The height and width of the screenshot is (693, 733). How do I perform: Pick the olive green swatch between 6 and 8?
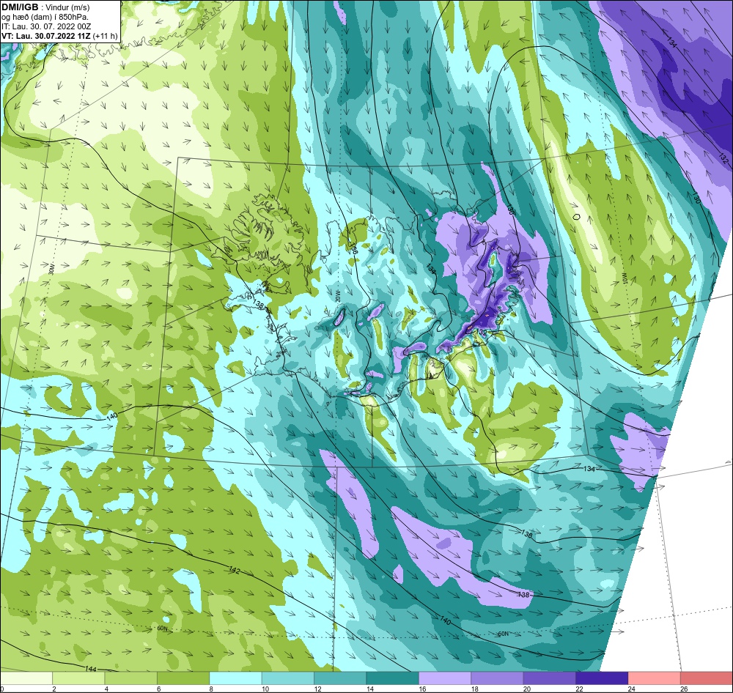(183, 678)
